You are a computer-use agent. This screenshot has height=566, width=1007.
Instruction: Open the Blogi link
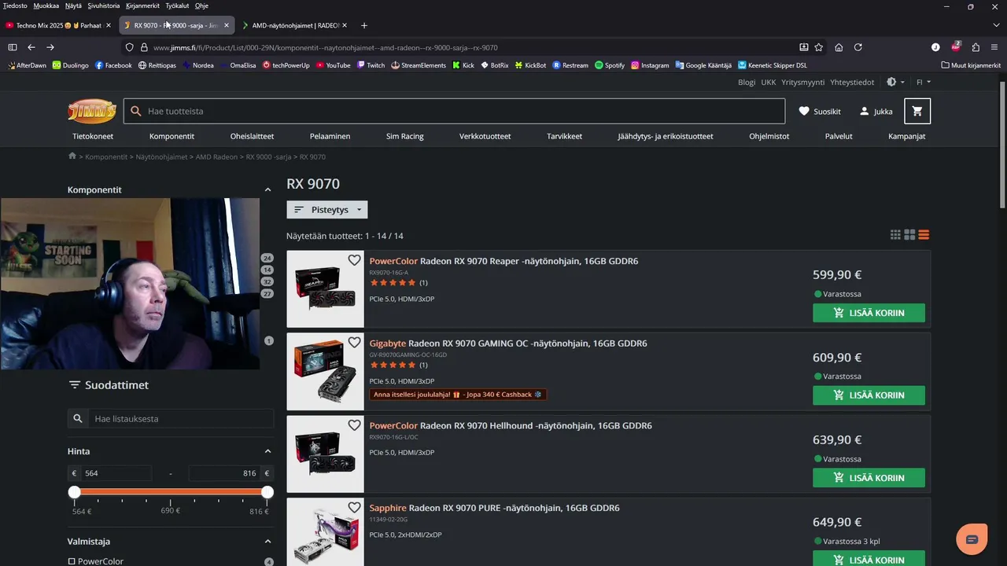pos(747,82)
